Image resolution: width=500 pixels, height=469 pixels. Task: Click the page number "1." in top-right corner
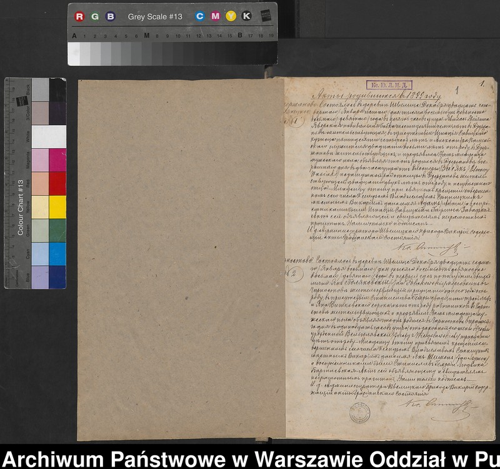coord(482,84)
